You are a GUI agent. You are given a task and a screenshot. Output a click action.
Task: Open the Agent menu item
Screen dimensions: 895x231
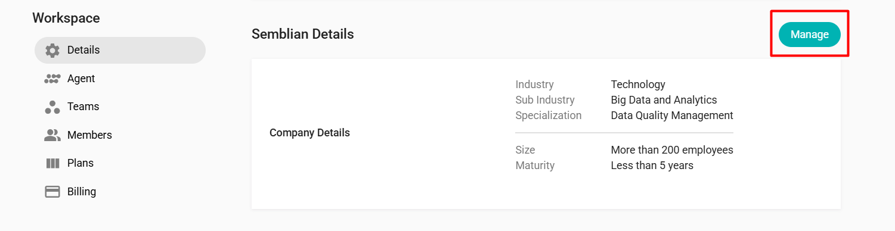pyautogui.click(x=120, y=79)
